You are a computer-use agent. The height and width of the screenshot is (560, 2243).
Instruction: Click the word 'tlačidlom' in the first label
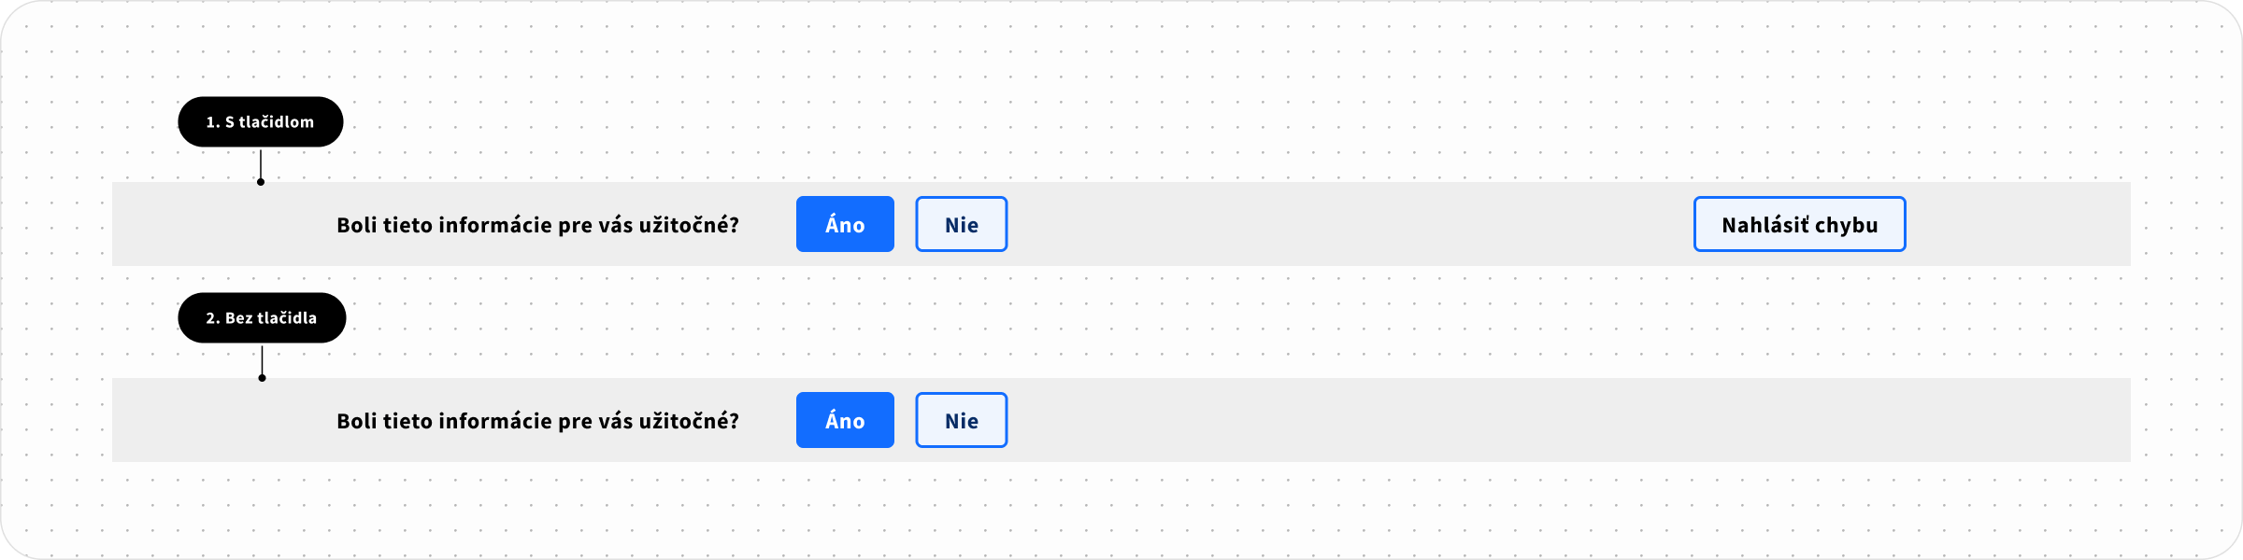(x=277, y=121)
